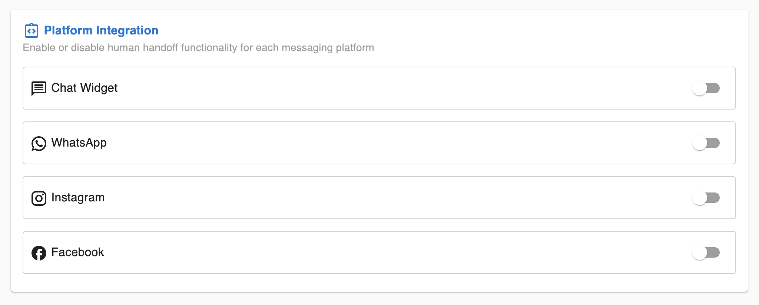Click the Facebook logo icon

tap(39, 253)
